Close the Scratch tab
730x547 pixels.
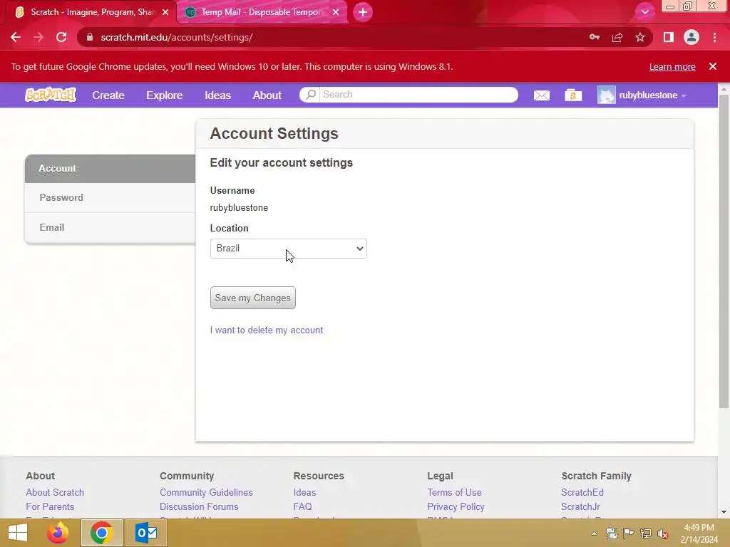pyautogui.click(x=165, y=12)
